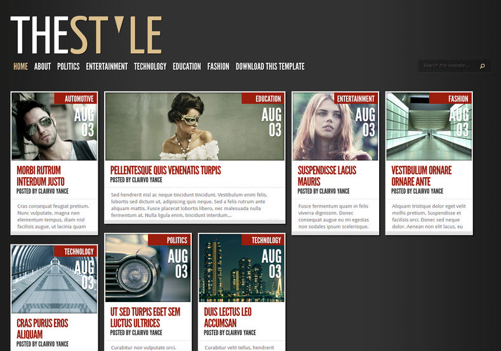Open Cras Purus Eros Aliquam article

click(42, 329)
